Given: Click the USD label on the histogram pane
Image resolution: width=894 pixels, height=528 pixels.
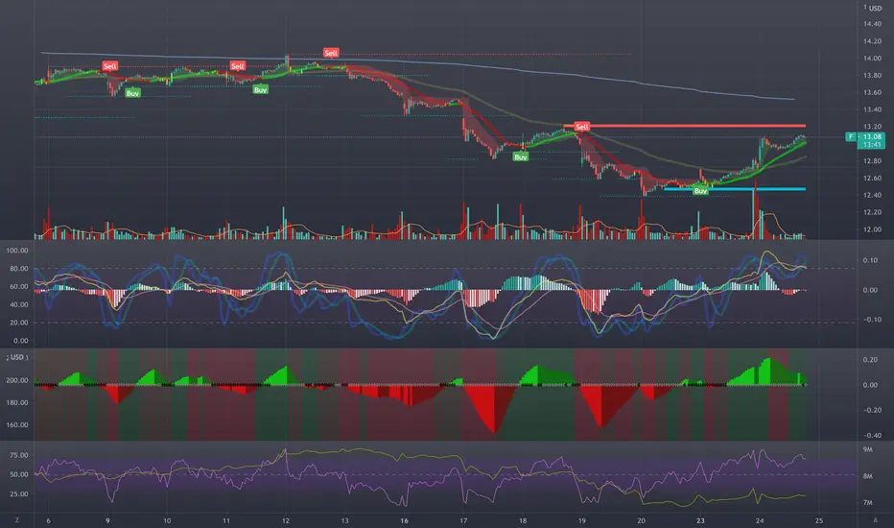Looking at the screenshot, I should pos(17,357).
